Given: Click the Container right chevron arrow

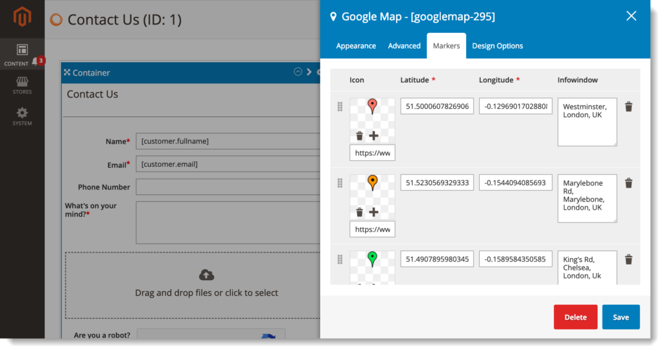Looking at the screenshot, I should tap(309, 72).
